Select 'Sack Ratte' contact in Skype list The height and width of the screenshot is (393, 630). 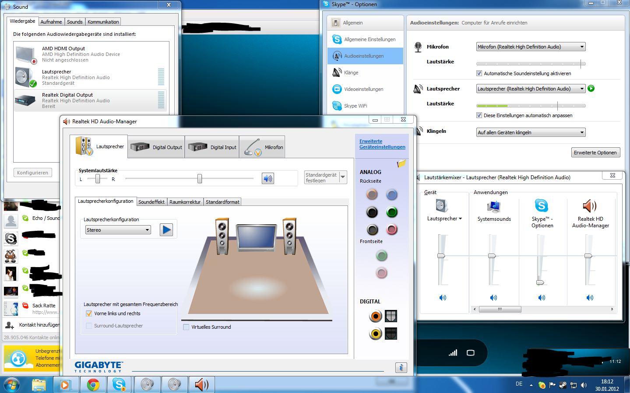(32, 309)
